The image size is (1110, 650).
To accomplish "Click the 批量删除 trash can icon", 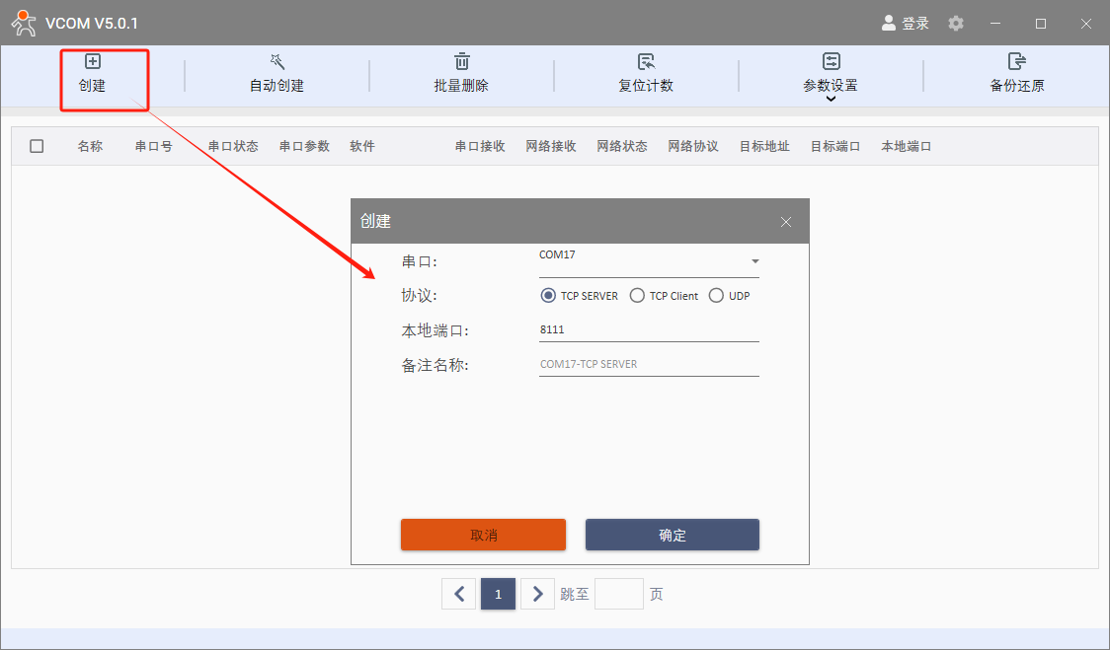I will pos(461,62).
